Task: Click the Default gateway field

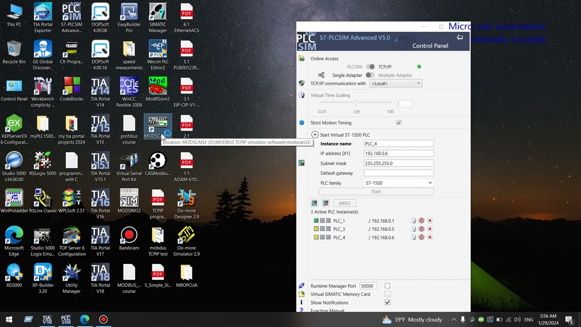Action: tap(399, 173)
